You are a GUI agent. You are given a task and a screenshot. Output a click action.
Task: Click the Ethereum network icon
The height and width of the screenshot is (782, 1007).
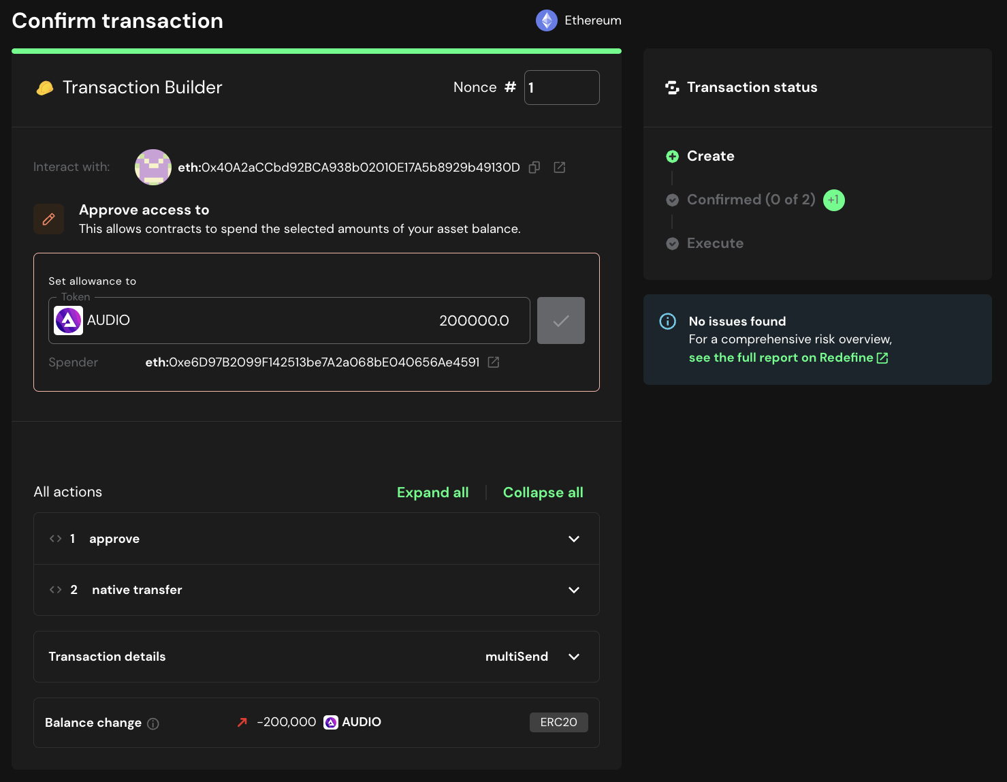(546, 20)
